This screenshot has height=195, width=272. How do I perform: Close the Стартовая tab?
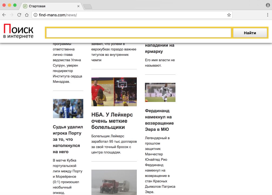click(78, 6)
